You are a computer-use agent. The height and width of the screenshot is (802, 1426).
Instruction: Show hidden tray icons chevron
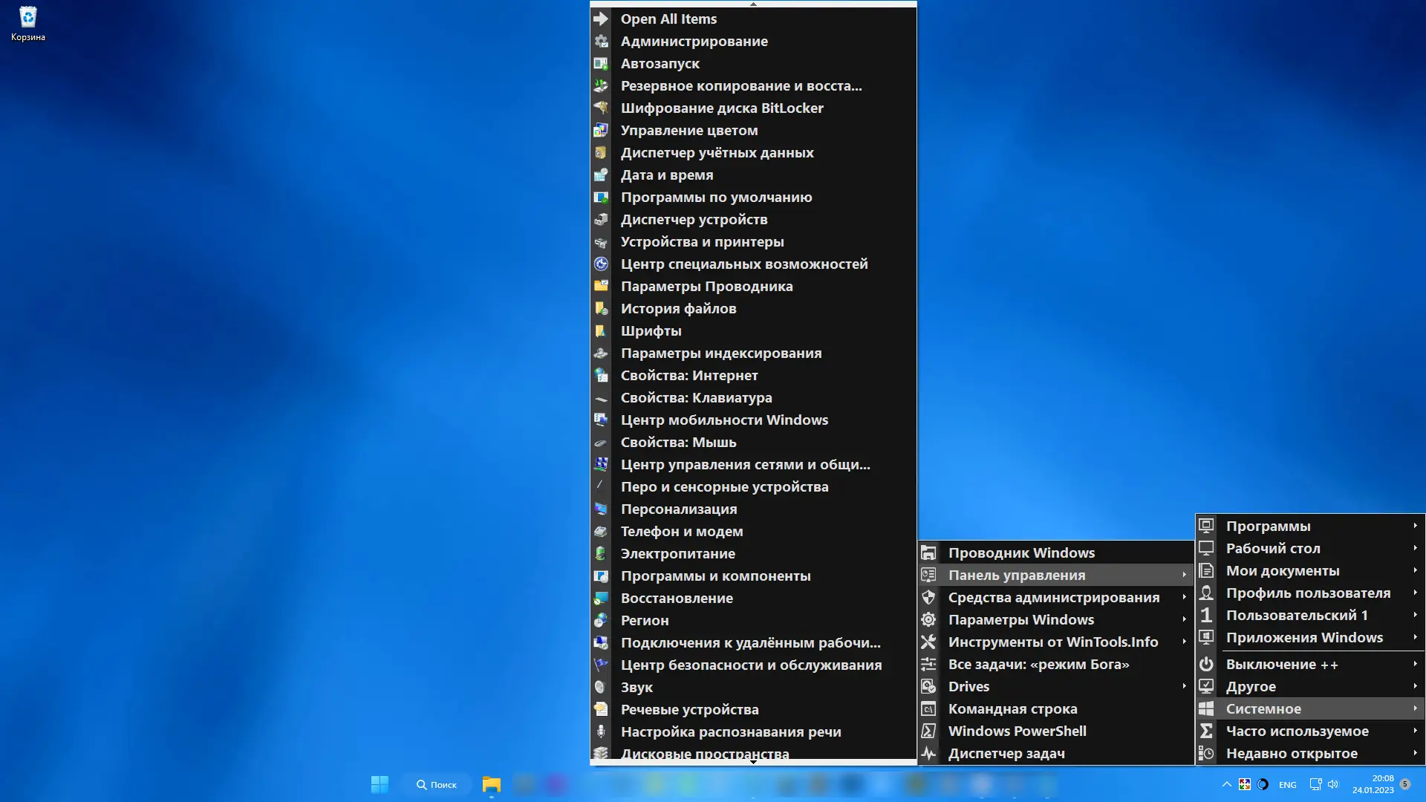[1226, 784]
